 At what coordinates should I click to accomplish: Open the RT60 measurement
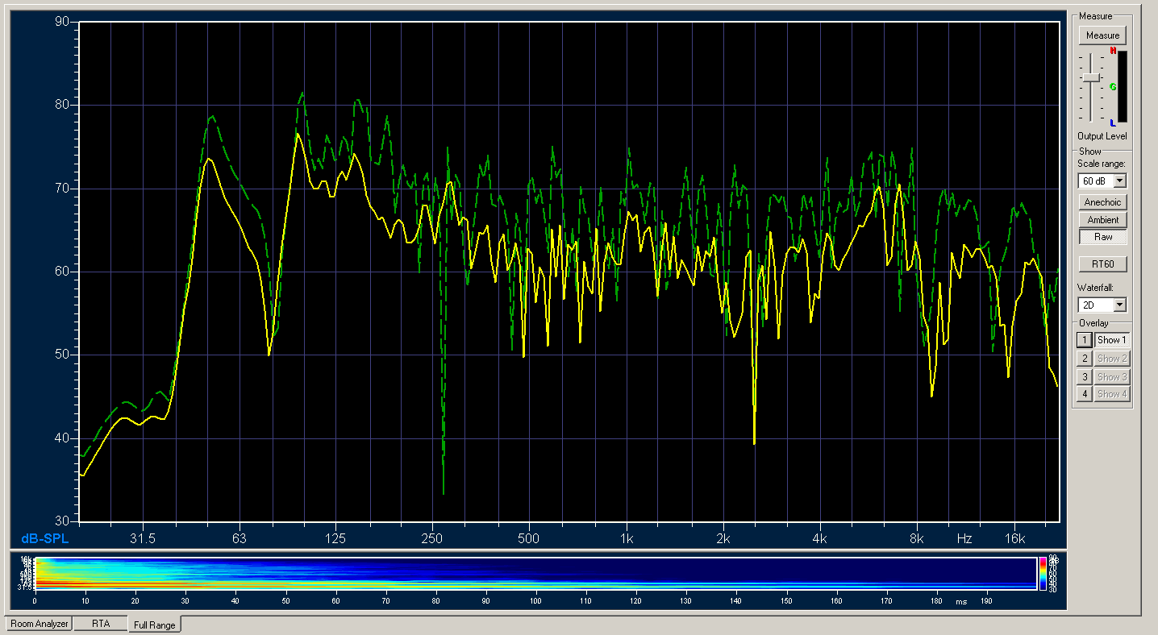pos(1102,264)
